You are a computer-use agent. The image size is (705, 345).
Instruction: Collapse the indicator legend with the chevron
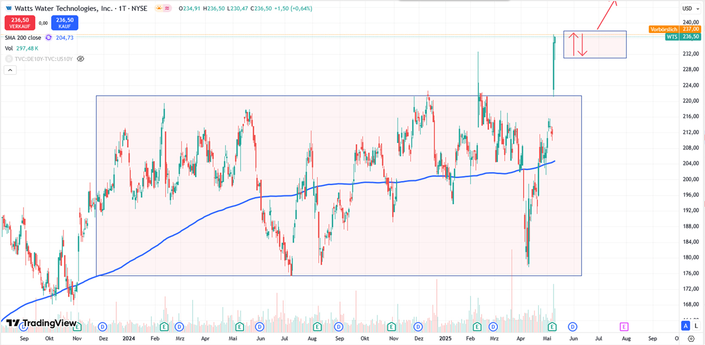10,70
